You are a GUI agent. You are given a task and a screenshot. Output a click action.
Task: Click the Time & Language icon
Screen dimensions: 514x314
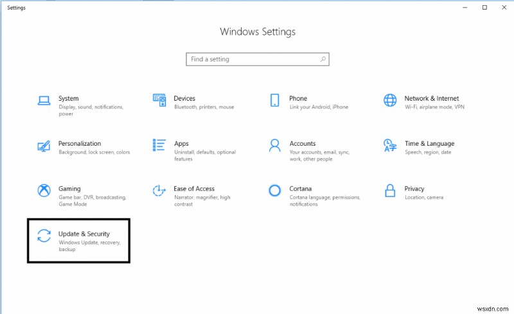click(390, 146)
